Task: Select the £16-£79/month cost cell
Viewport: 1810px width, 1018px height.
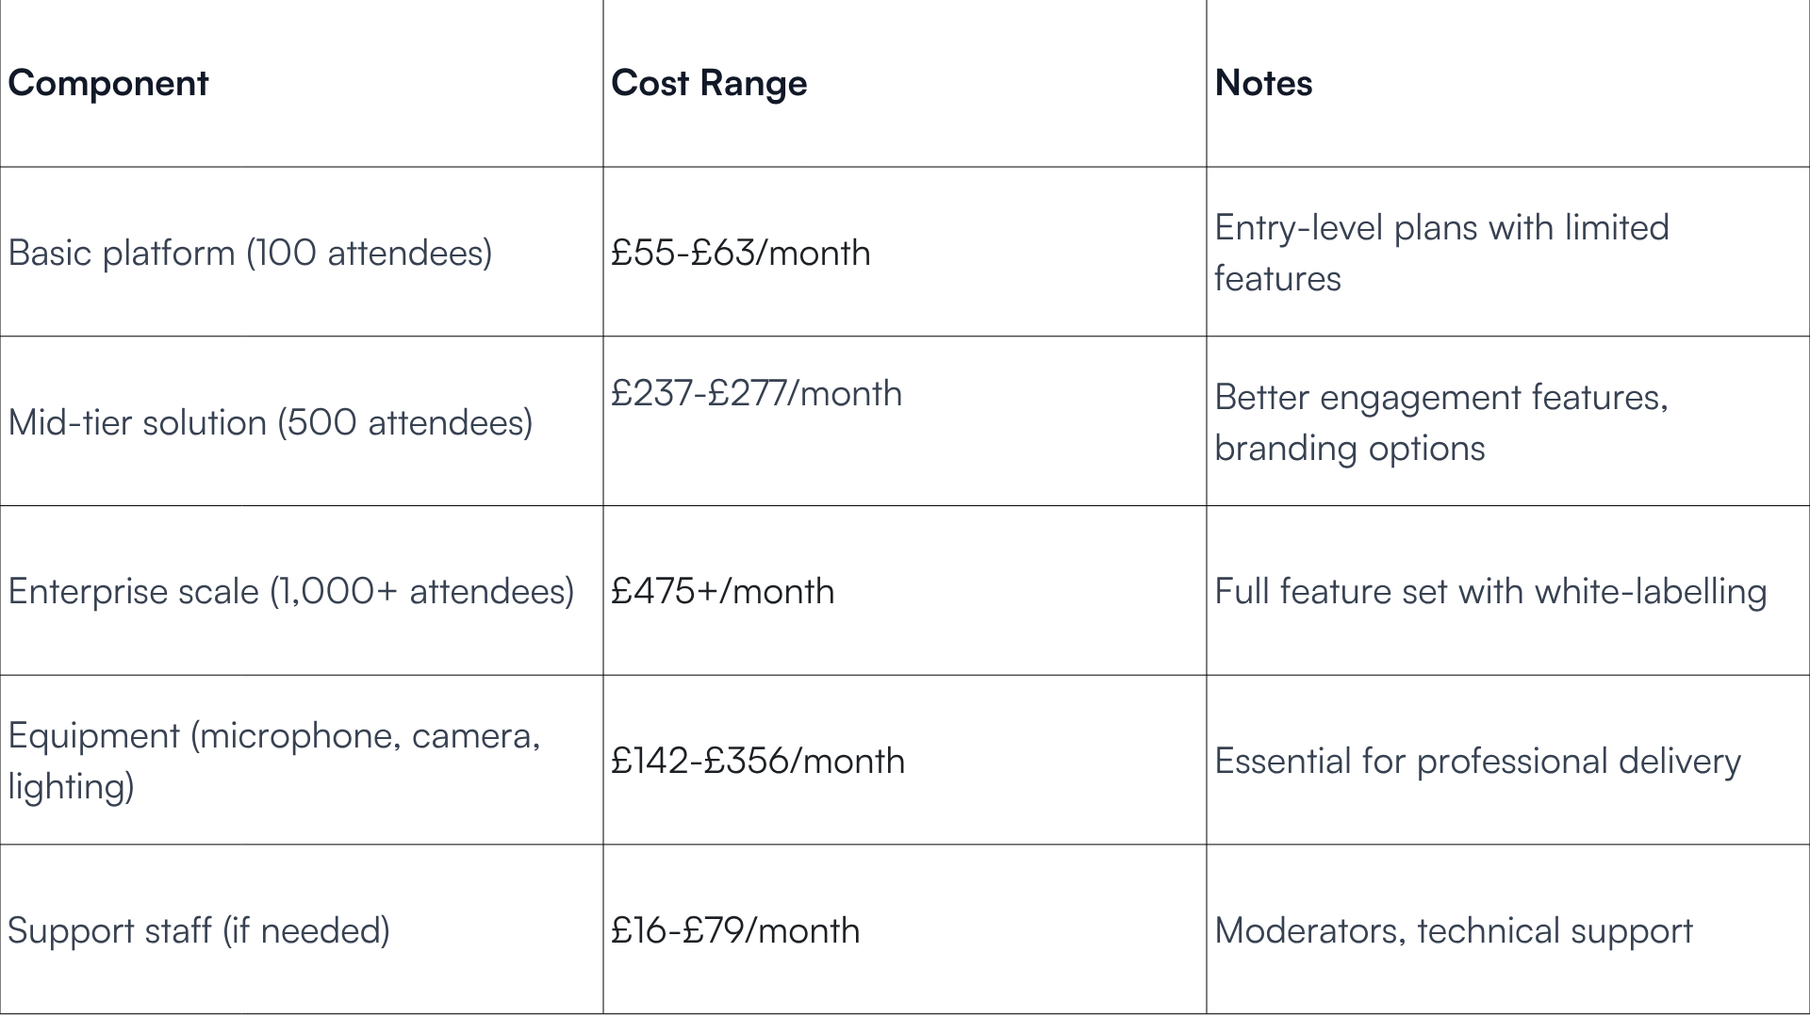Action: click(905, 929)
